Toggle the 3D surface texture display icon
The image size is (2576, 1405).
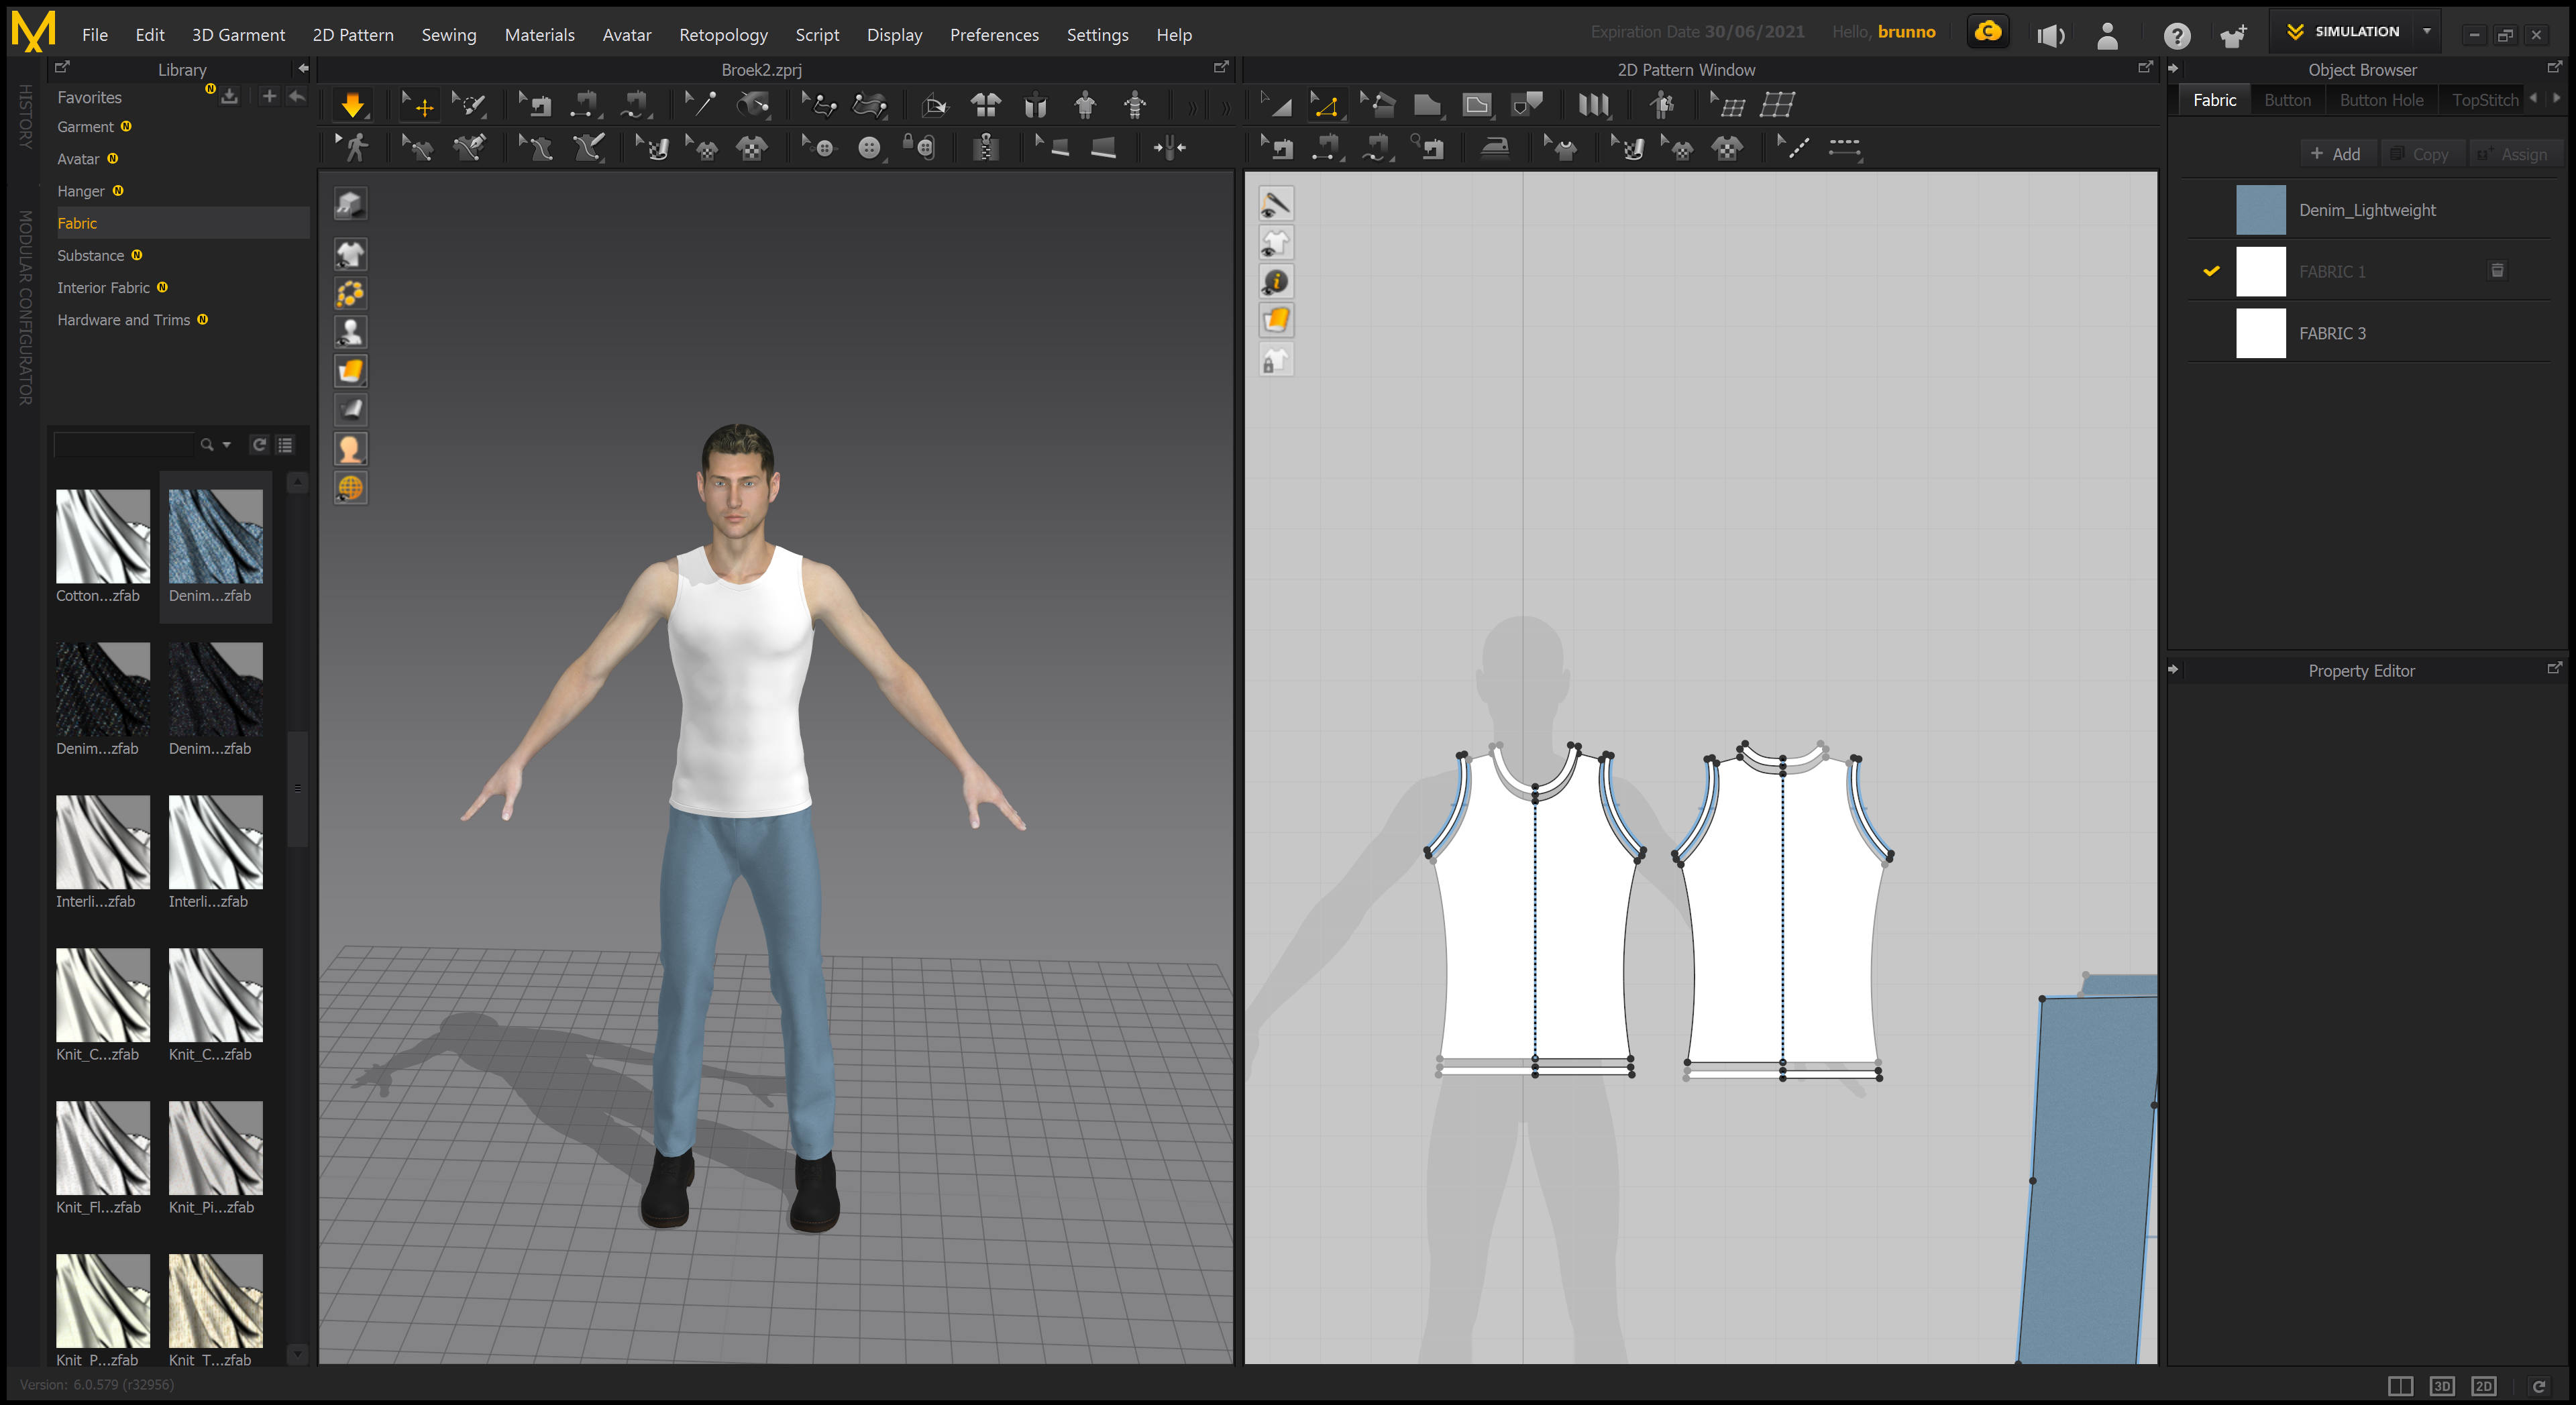[x=350, y=371]
